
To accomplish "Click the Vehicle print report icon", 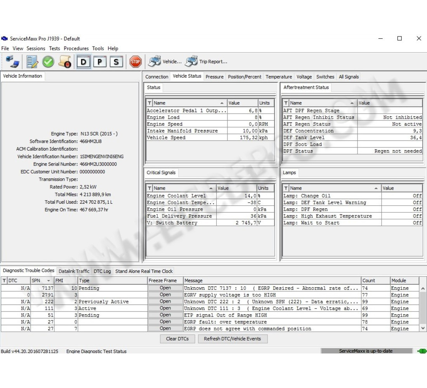I will (154, 61).
